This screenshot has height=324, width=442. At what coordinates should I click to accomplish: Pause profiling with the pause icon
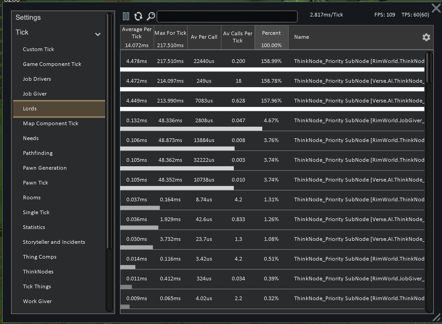click(x=126, y=16)
